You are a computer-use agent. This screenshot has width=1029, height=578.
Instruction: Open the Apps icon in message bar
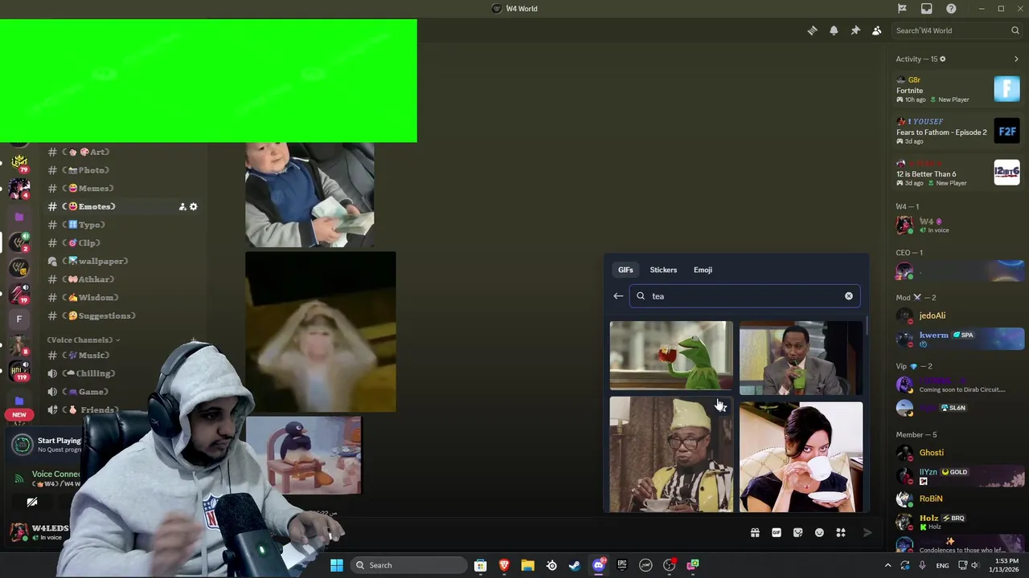[841, 532]
